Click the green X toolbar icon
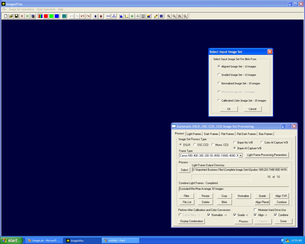 27,16
